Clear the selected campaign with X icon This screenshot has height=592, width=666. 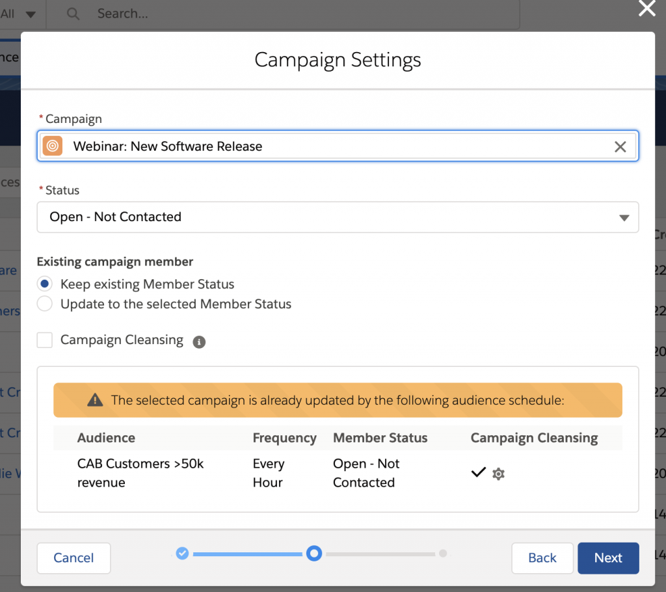[x=620, y=146]
